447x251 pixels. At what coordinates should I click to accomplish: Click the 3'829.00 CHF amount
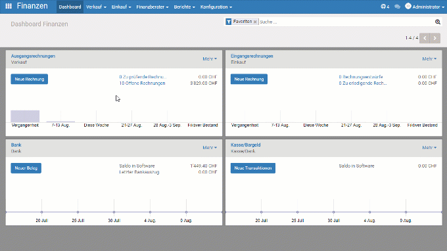click(x=204, y=83)
